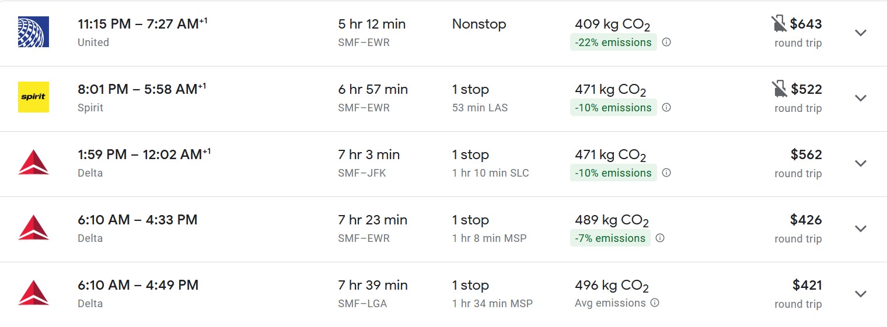Select the $421 round trip price

coord(806,286)
